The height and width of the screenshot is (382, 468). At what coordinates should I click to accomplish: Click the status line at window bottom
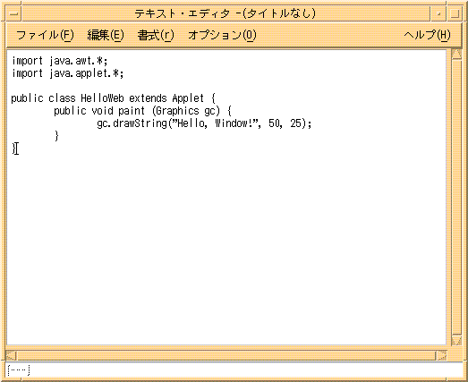[x=234, y=370]
